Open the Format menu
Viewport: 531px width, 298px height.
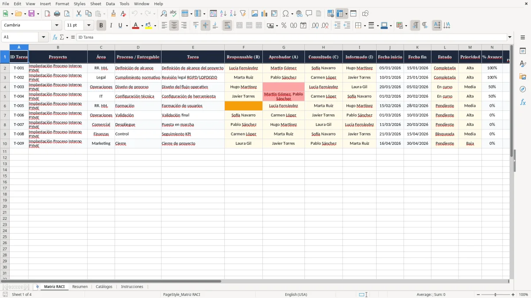tap(62, 4)
